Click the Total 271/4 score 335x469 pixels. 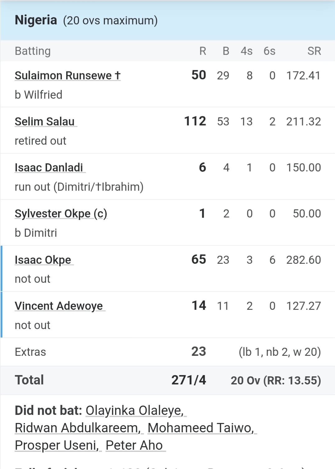[188, 380]
